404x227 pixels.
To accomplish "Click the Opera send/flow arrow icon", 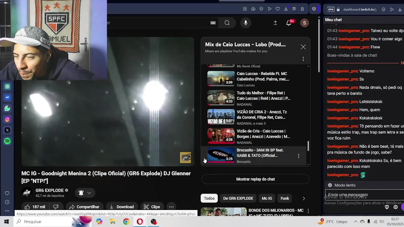I will coord(270,9).
